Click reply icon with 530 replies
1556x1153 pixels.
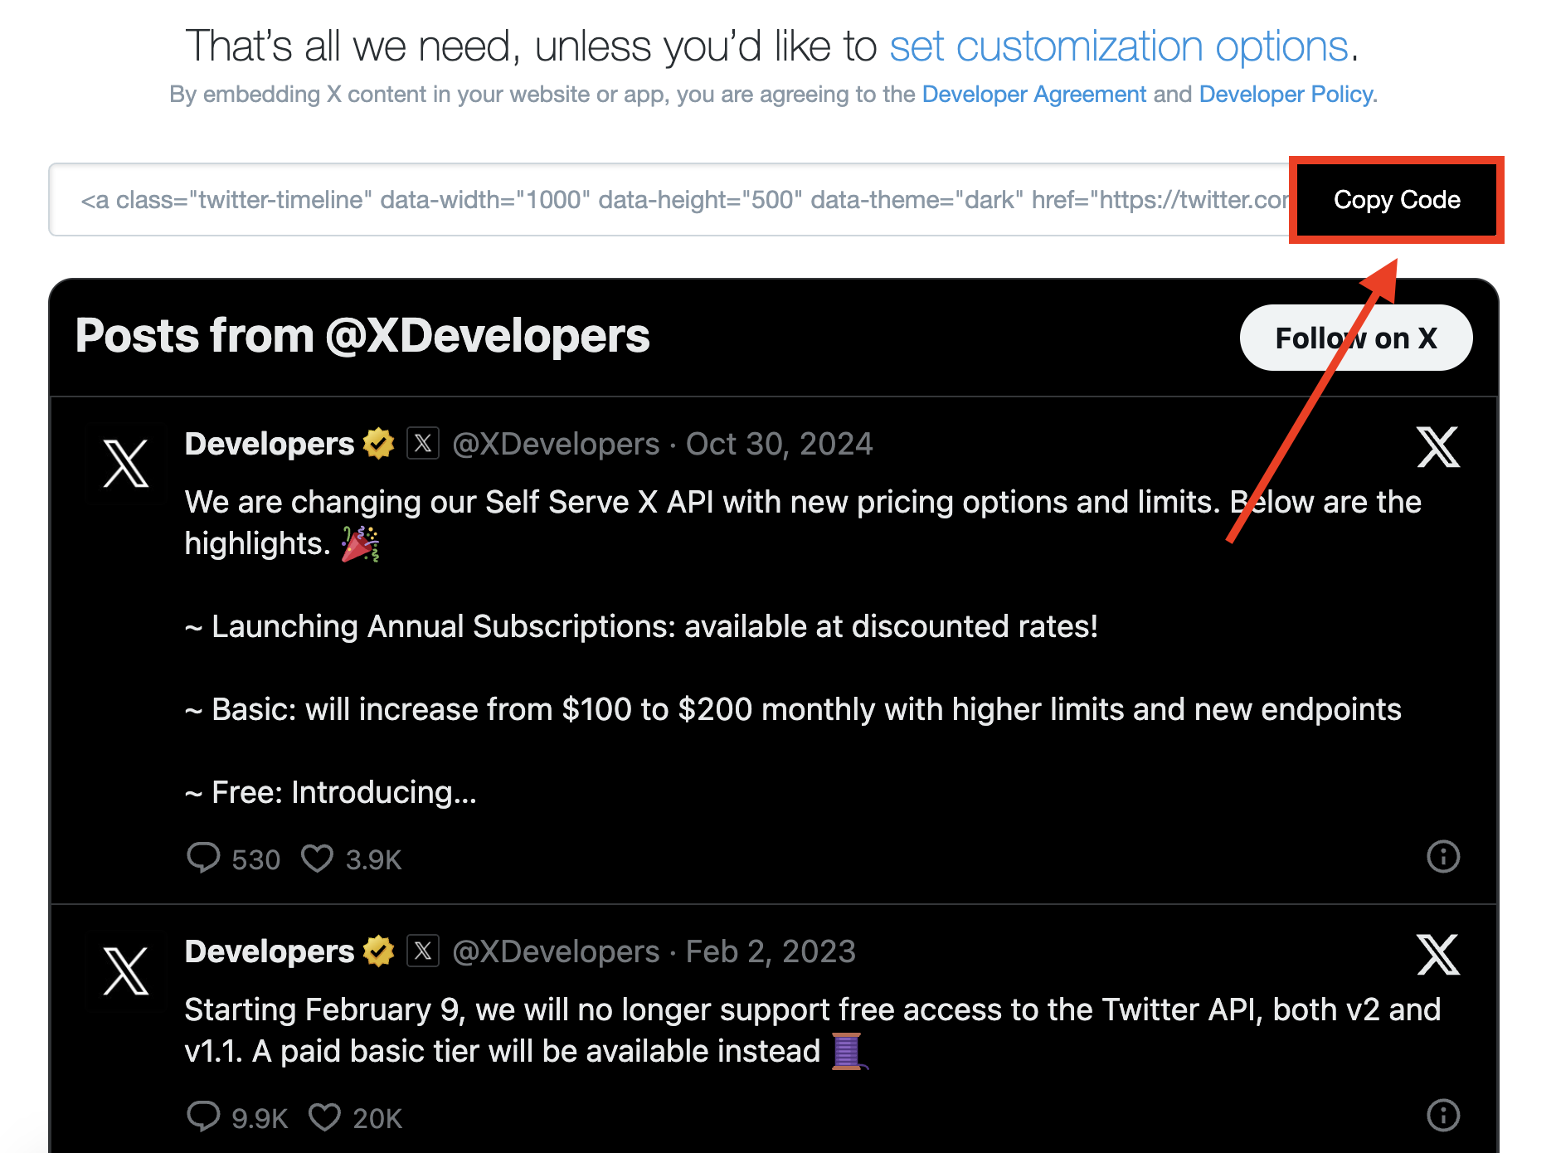coord(203,858)
